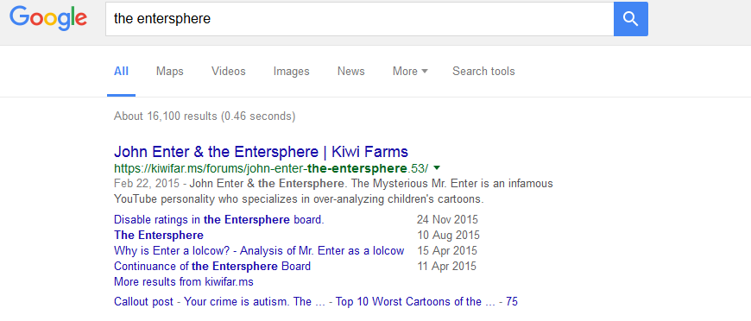
Task: Open 'Why is Enter a lolcow?' link
Action: pos(259,250)
